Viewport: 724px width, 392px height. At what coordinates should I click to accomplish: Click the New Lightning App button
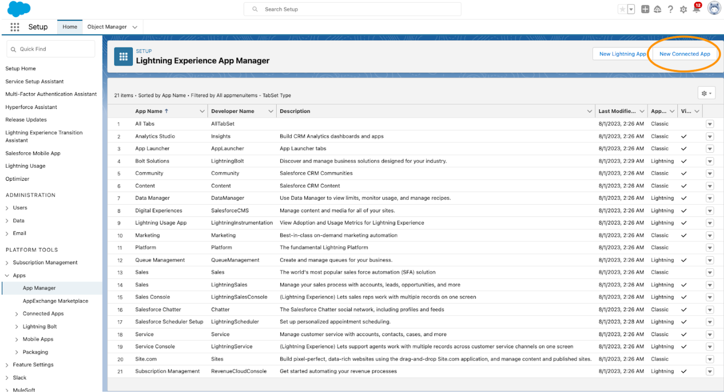pyautogui.click(x=623, y=53)
